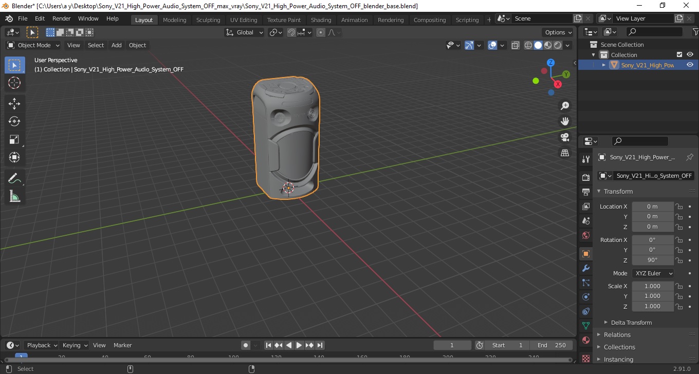
Task: Expand Sony_V21_High_Pow in the outliner
Action: click(604, 65)
